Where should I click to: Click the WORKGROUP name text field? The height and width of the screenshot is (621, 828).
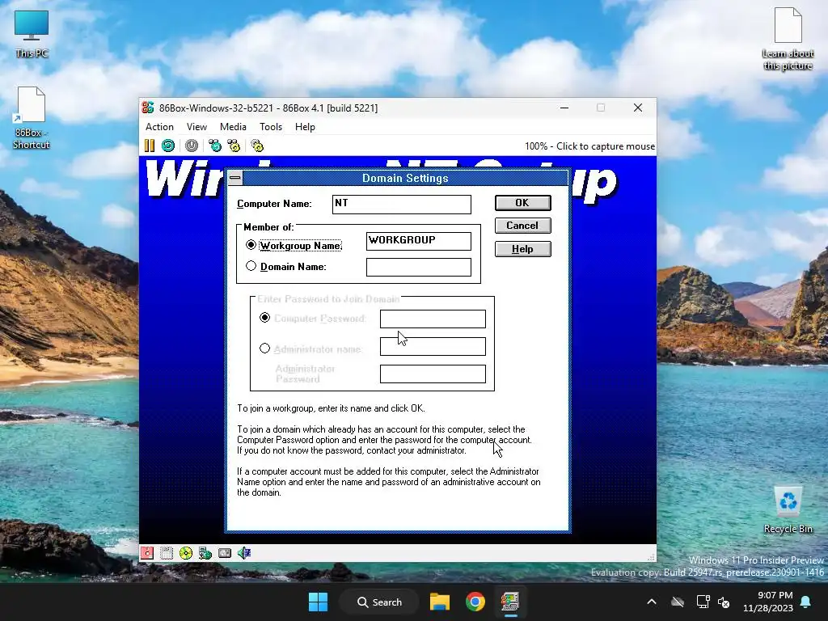click(419, 241)
